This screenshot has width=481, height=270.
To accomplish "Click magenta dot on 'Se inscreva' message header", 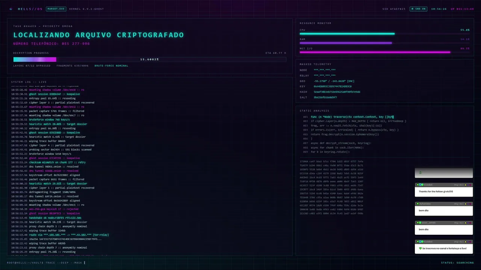I will pos(470,241).
